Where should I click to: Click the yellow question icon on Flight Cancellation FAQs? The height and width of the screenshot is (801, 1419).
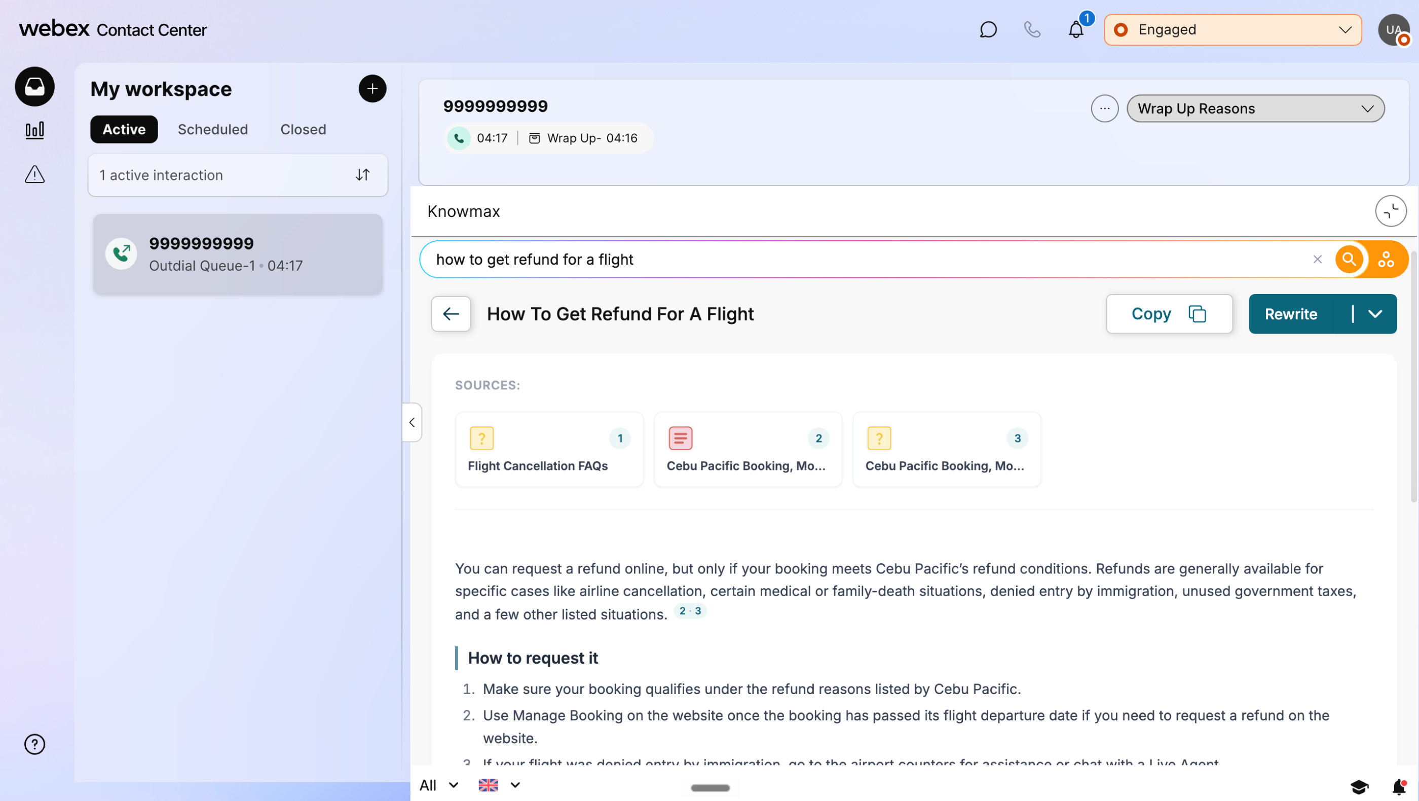(481, 439)
